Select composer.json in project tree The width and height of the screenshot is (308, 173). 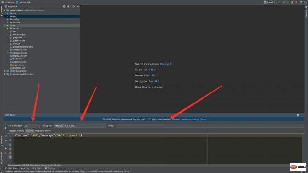coord(20,50)
